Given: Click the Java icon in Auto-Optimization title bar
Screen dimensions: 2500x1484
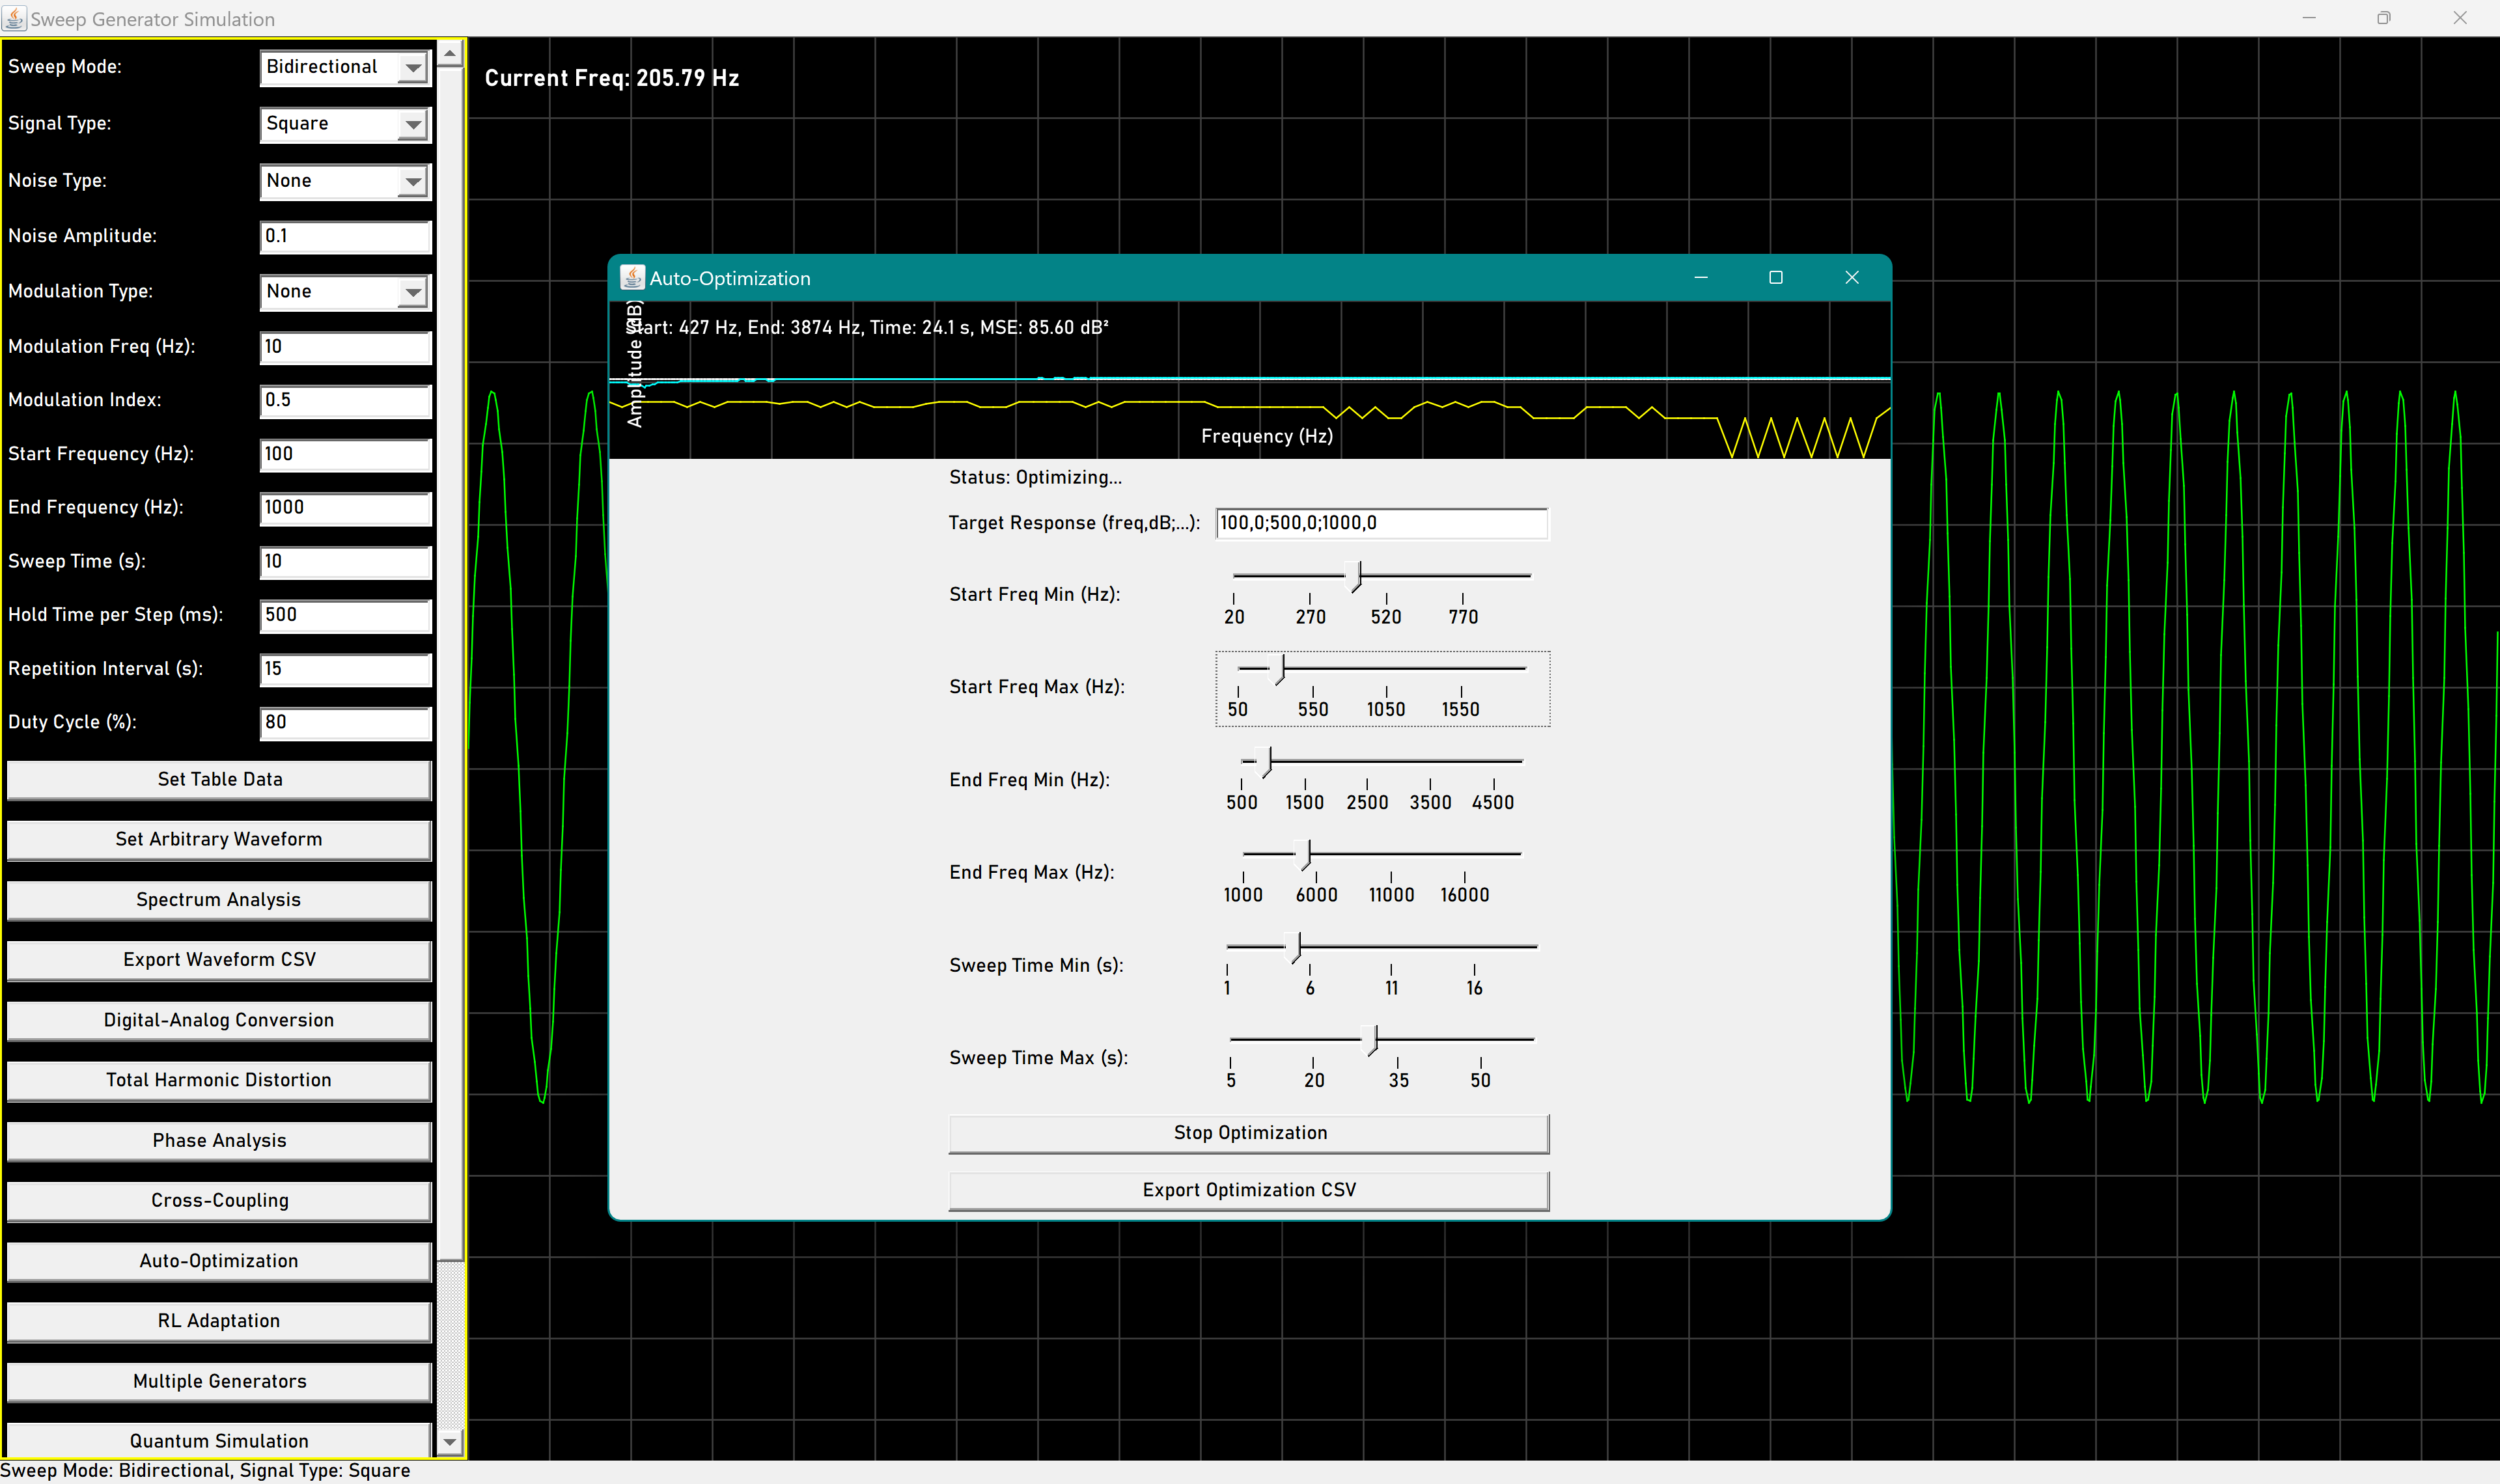Looking at the screenshot, I should tap(632, 278).
